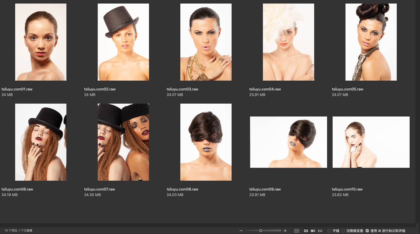Select landscape thumbnail tsliuyu.com10.raw

[371, 142]
